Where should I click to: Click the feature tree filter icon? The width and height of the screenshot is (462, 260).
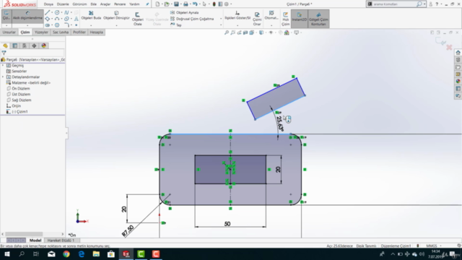point(4,53)
